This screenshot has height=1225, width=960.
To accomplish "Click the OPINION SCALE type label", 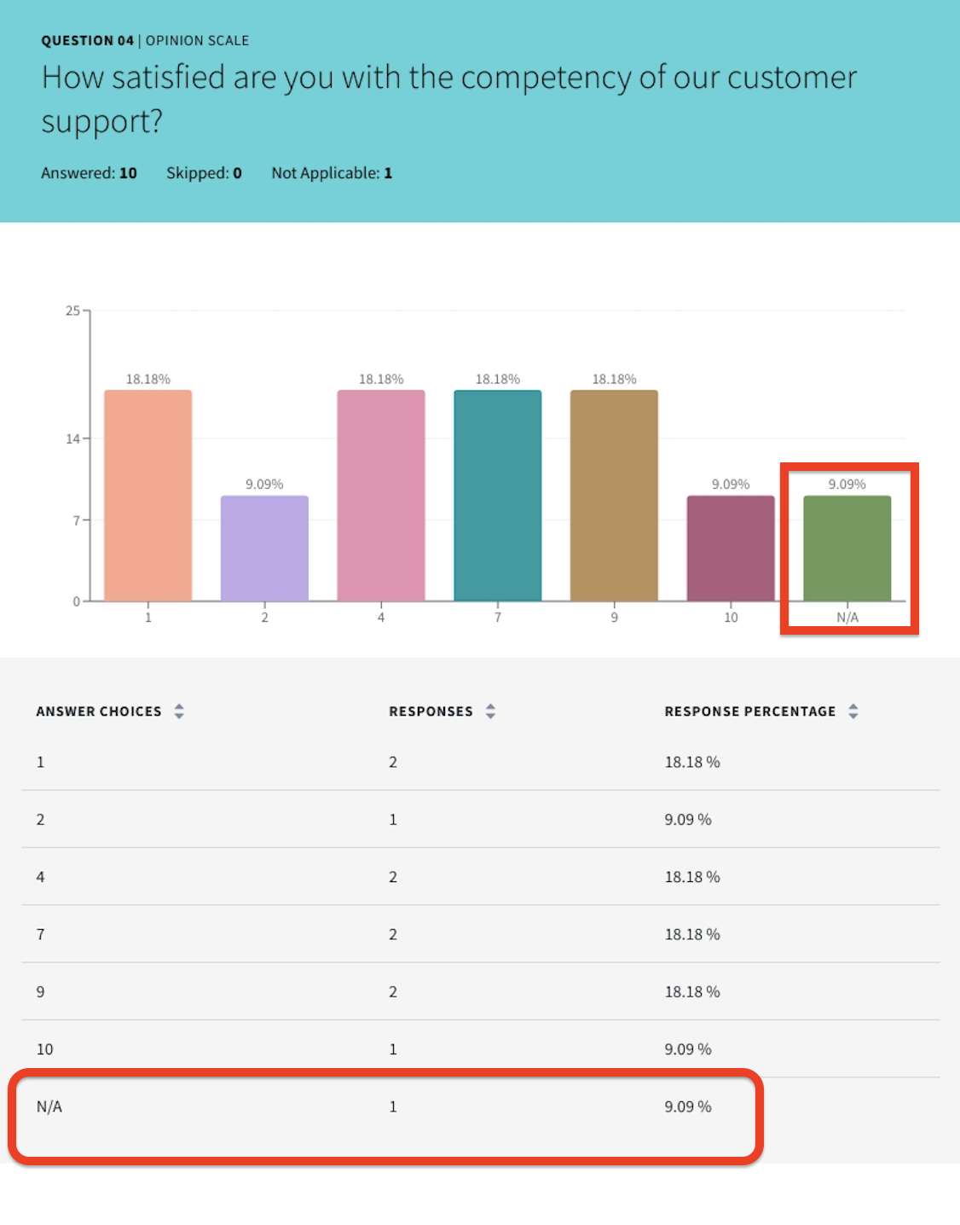I will [x=198, y=41].
